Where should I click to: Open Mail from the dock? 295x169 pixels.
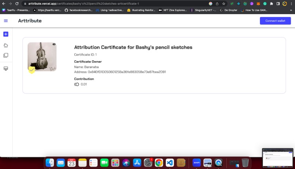(61, 163)
